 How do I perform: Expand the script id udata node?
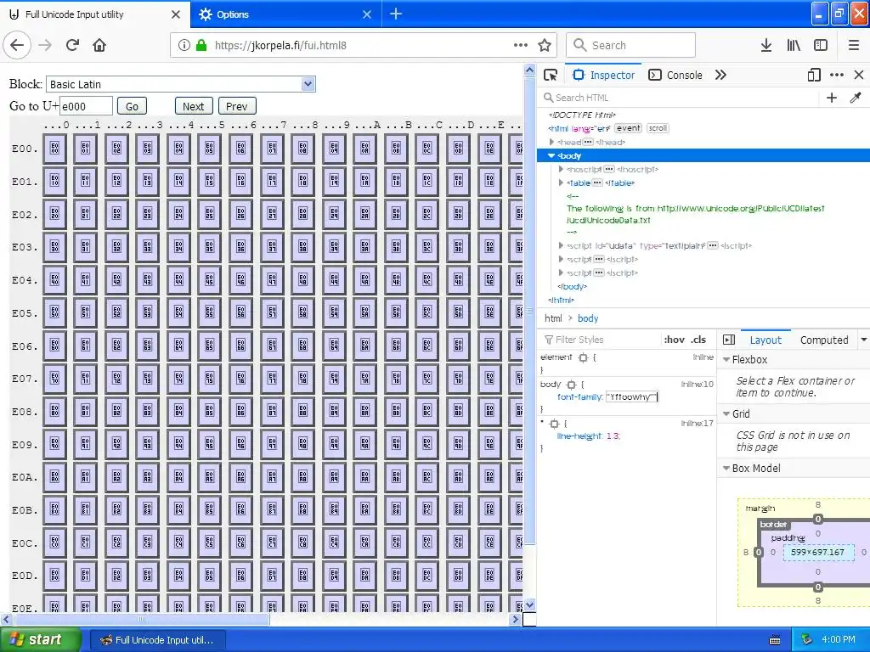(561, 245)
